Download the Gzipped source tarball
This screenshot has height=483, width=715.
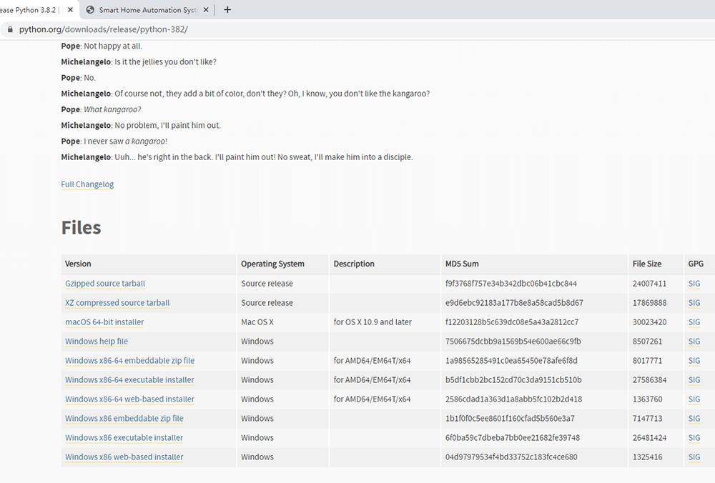point(105,284)
